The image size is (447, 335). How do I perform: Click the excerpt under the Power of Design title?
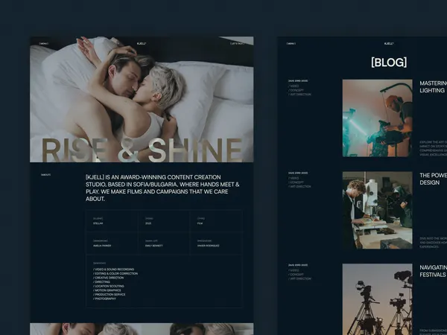tap(434, 243)
